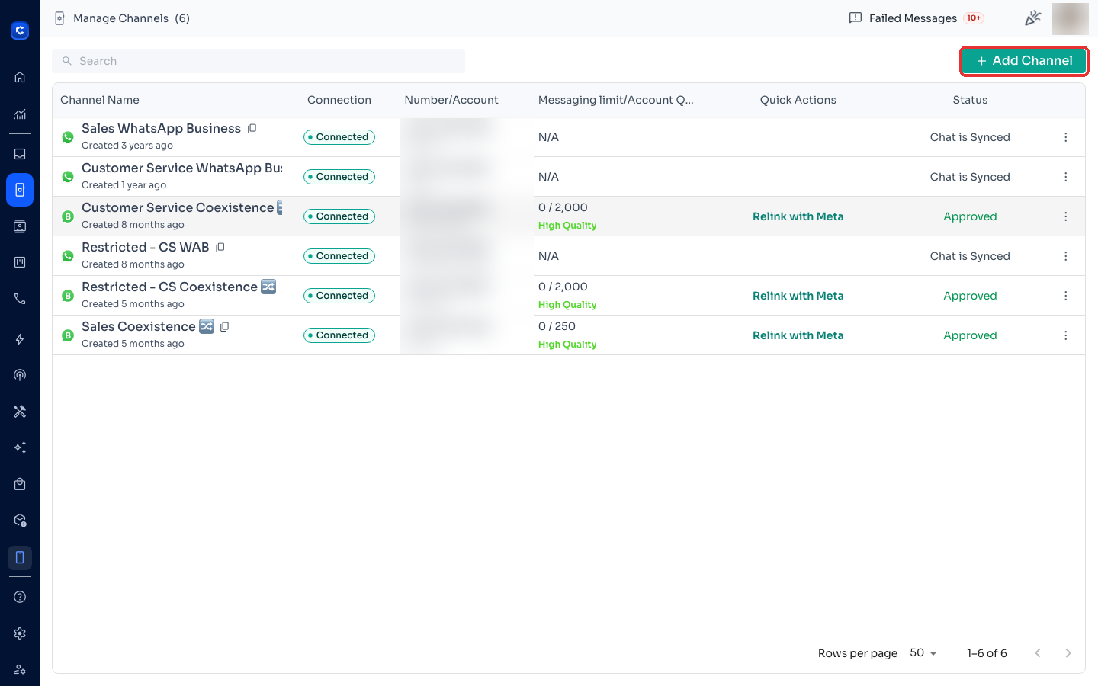
Task: Click the Messaging limit column header
Action: click(x=616, y=100)
